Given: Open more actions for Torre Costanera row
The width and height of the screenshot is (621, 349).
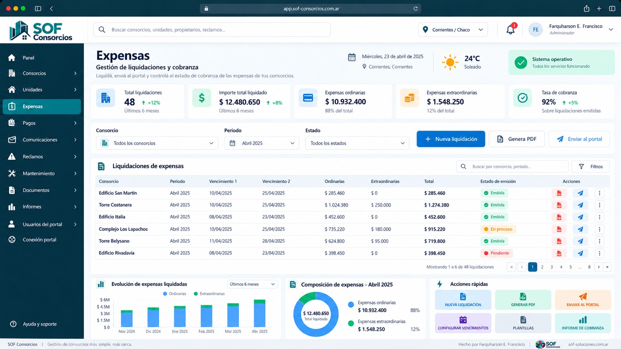Looking at the screenshot, I should [600, 205].
